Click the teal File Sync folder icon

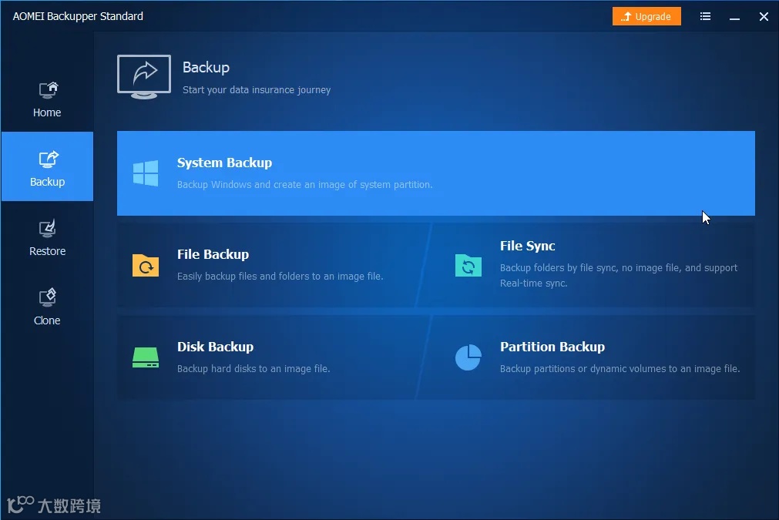coord(468,265)
